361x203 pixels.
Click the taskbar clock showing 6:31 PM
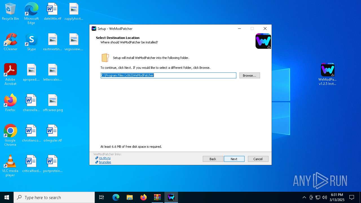337,197
